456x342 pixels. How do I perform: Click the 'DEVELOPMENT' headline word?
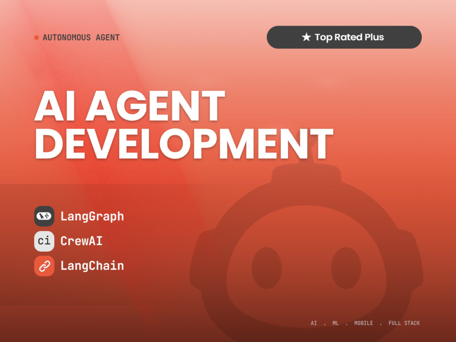pyautogui.click(x=184, y=144)
